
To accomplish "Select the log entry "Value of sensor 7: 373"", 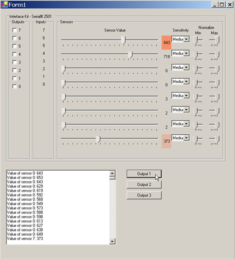I will click(x=25, y=239).
